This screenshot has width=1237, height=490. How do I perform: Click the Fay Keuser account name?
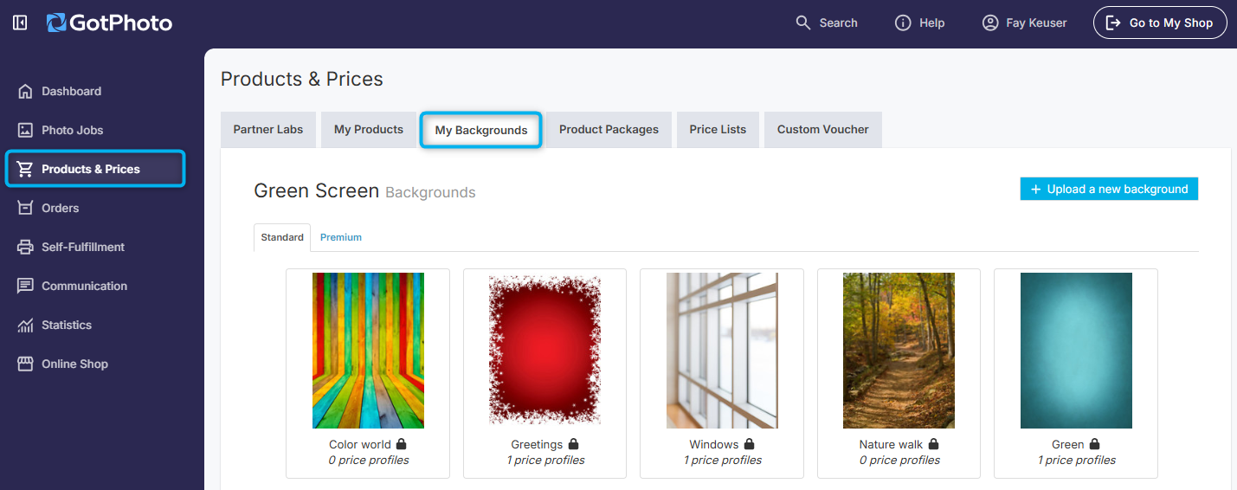click(1037, 23)
